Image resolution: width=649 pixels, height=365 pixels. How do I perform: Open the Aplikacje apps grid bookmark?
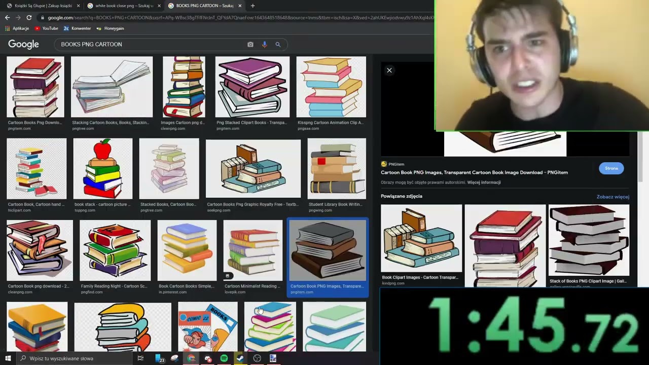(x=17, y=28)
